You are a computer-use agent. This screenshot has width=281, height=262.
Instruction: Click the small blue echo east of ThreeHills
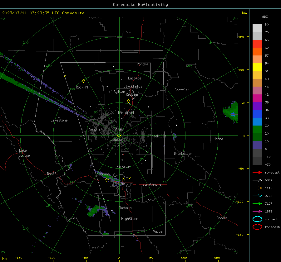tap(174, 136)
